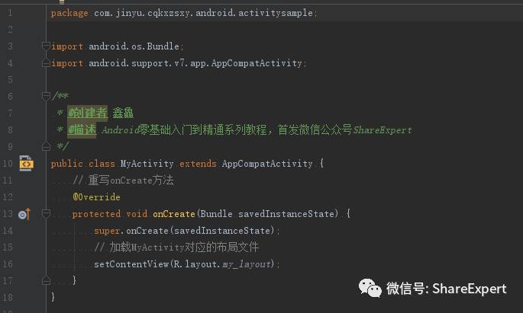Click the Javadoc closing fold marker
This screenshot has width=523, height=313.
[46, 146]
